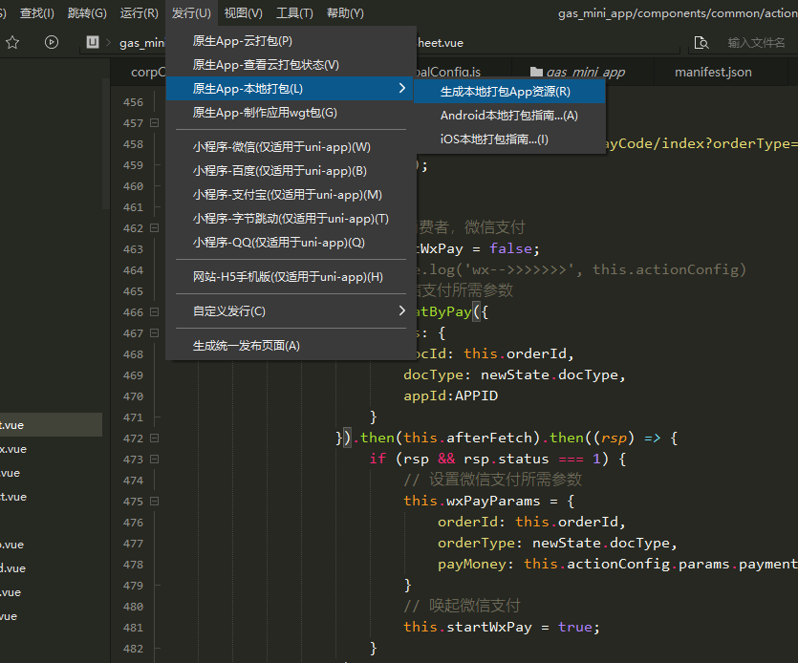Collapse code fold at line 462

tap(155, 227)
